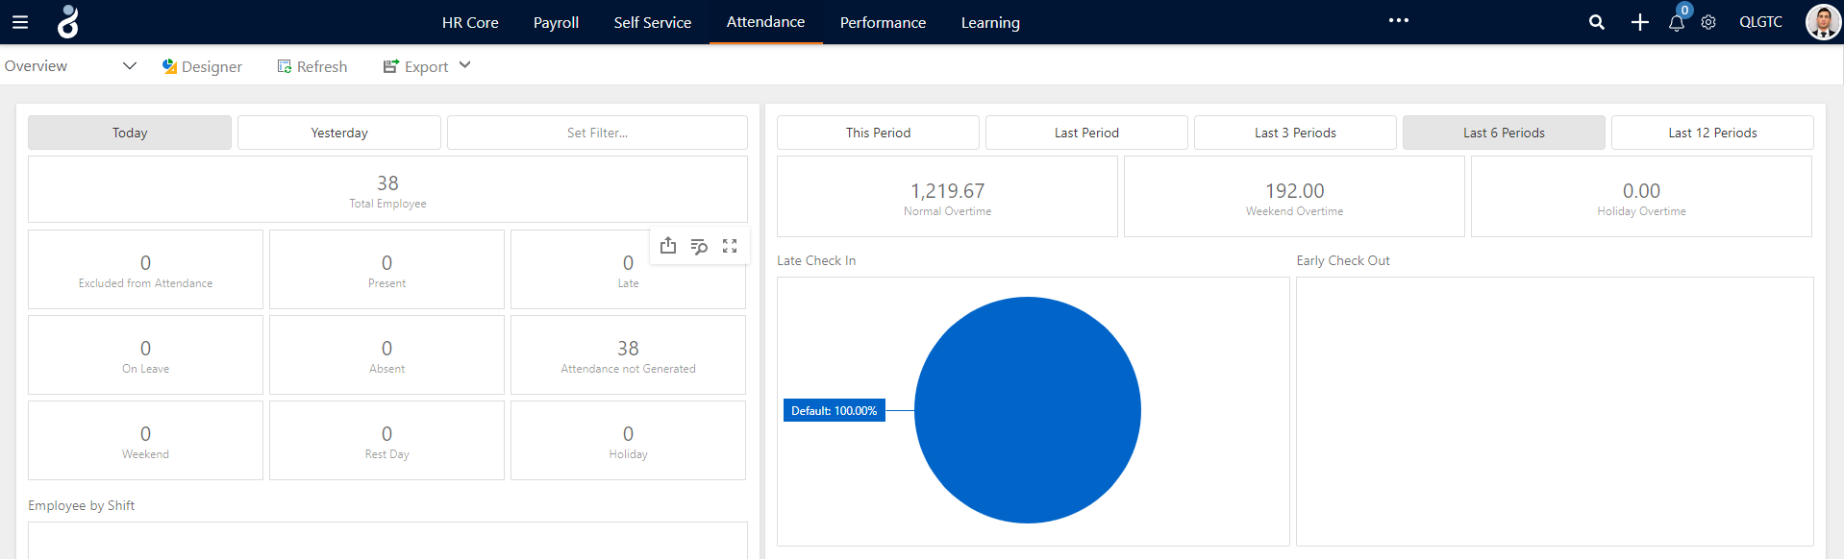Show more modules via ellipsis menu
1844x559 pixels.
(x=1398, y=21)
